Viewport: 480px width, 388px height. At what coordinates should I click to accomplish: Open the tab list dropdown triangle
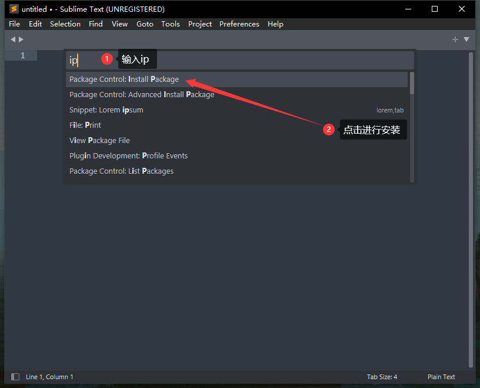point(466,39)
